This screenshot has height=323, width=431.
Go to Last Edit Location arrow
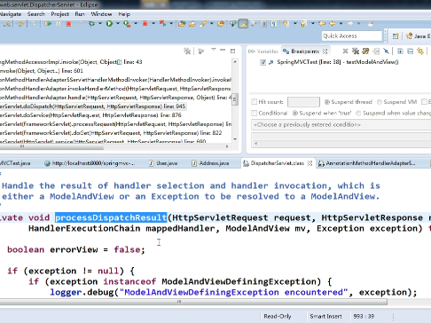tap(322, 23)
